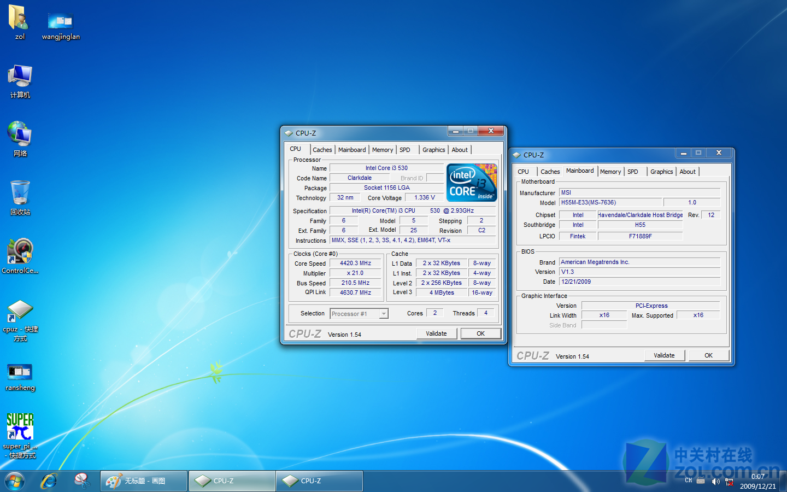Open the CH input language indicator

(x=688, y=481)
